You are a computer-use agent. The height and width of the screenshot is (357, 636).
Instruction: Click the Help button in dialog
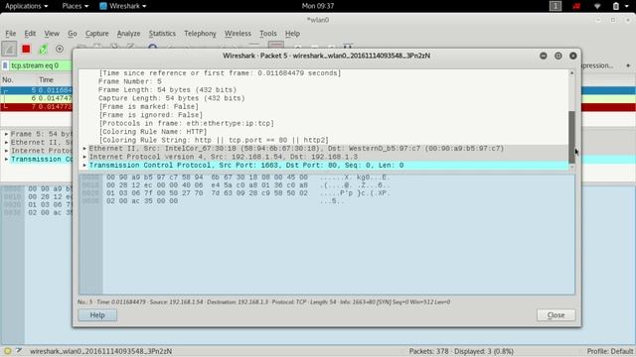click(97, 315)
